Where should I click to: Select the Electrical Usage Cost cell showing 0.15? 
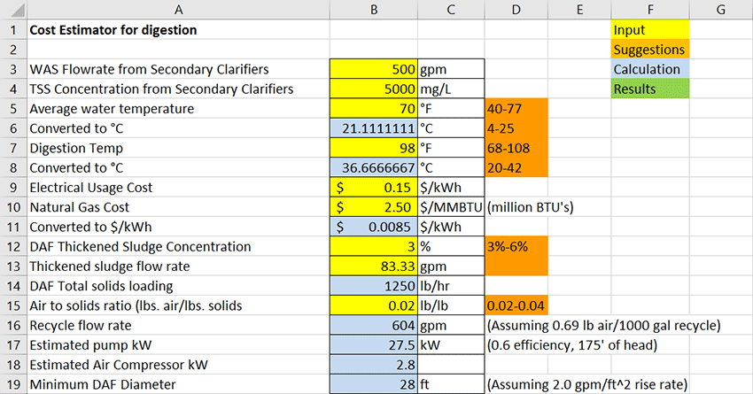[x=373, y=187]
